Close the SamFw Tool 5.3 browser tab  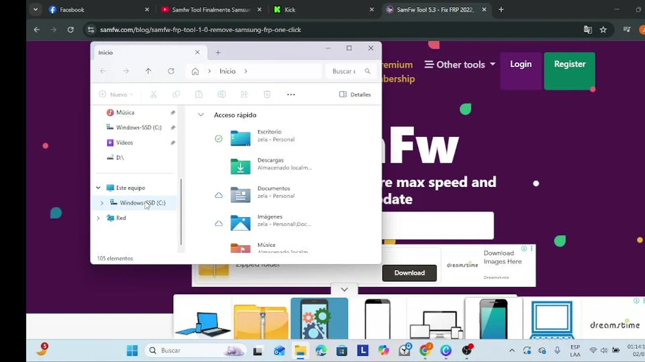coord(485,10)
